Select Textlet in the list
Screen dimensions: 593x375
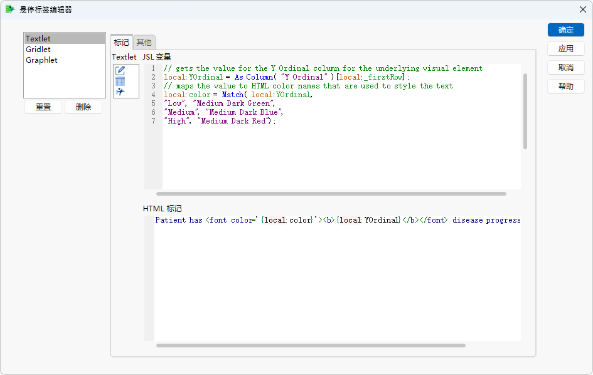click(65, 38)
